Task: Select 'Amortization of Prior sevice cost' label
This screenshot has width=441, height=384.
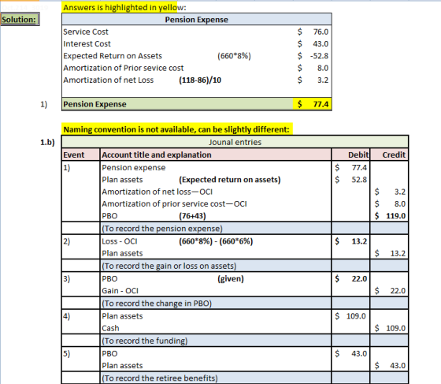Action: [x=124, y=68]
